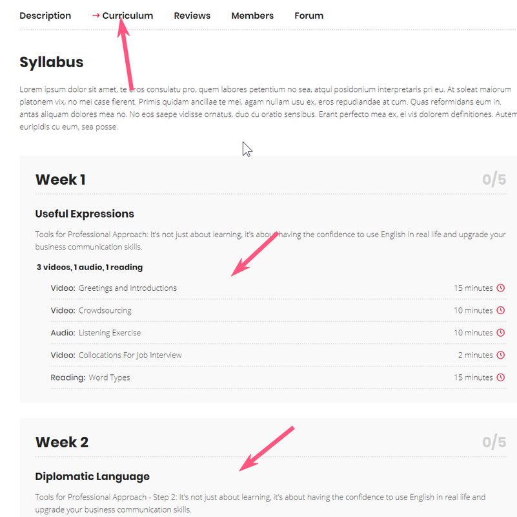The height and width of the screenshot is (517, 517).
Task: Click the red arrow before Curriculum tab
Action: pos(96,15)
